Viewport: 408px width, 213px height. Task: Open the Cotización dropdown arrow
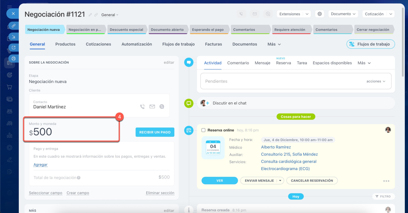[391, 14]
